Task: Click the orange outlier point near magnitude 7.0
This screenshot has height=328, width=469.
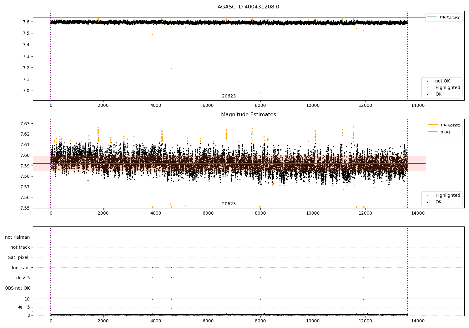Action: (260, 93)
